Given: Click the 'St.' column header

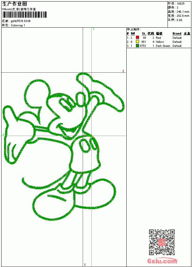Looking at the screenshot, I should [144, 34].
